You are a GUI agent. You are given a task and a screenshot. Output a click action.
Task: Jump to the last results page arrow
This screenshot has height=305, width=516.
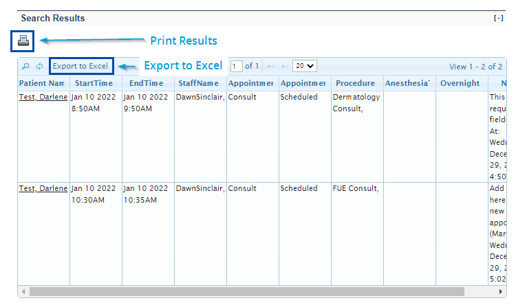(282, 67)
